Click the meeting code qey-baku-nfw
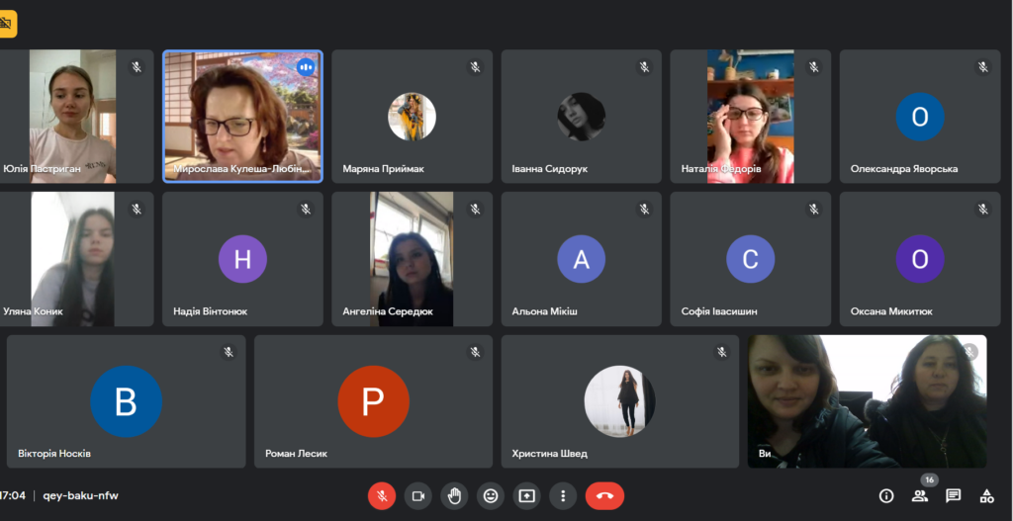The width and height of the screenshot is (1013, 521). [81, 496]
